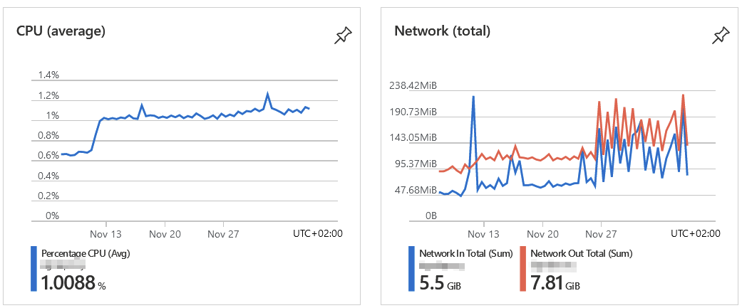Pin the Network (total) chart
The image size is (747, 308).
point(721,36)
